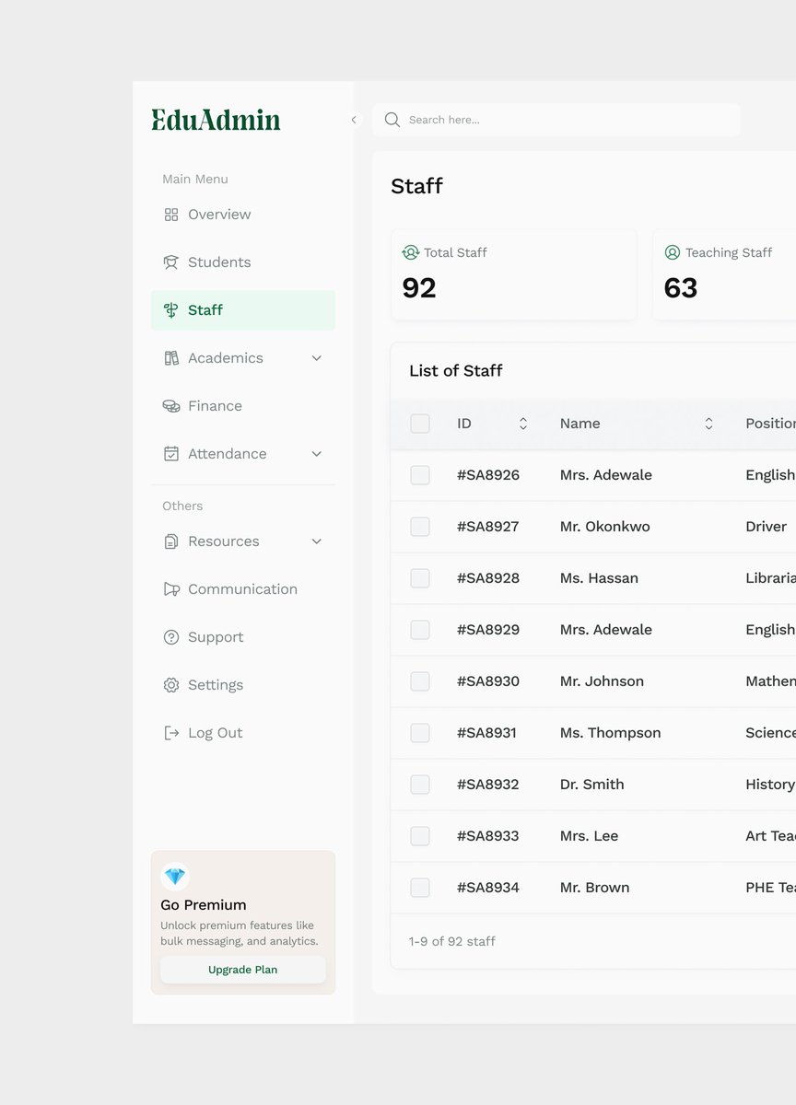Collapse the sidebar with the chevron
This screenshot has height=1105, width=796.
tap(354, 120)
